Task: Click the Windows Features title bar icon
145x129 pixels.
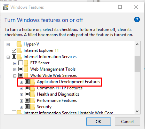Action: [6, 7]
